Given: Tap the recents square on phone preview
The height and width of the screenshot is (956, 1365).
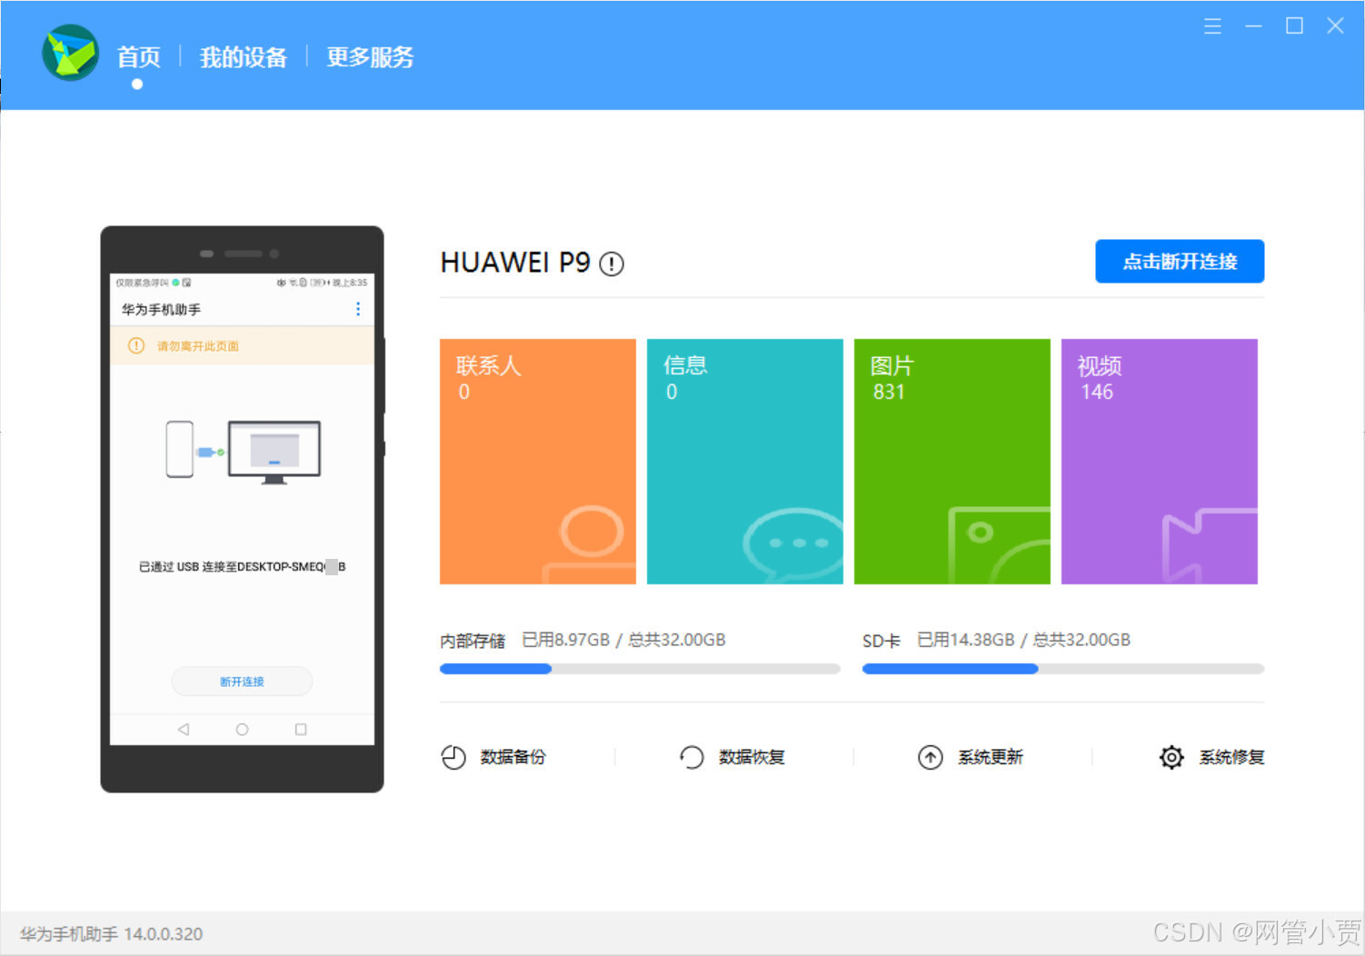Looking at the screenshot, I should (x=301, y=730).
